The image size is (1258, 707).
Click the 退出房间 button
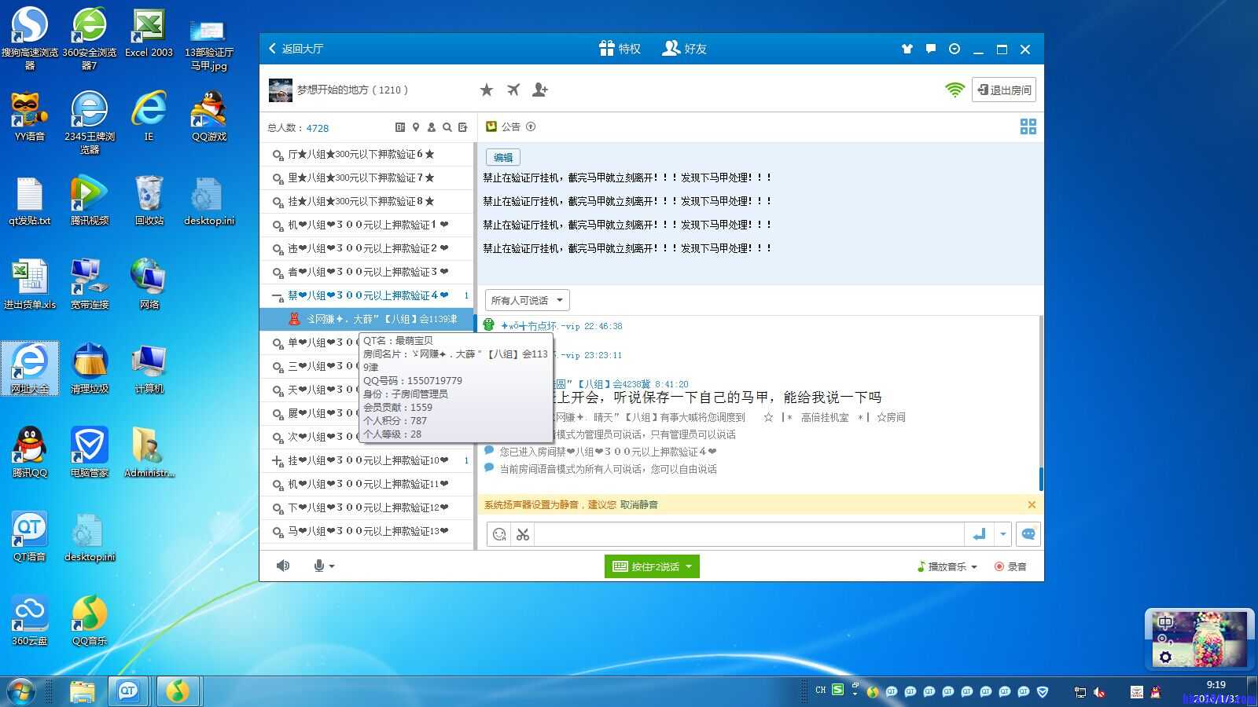pos(1004,89)
